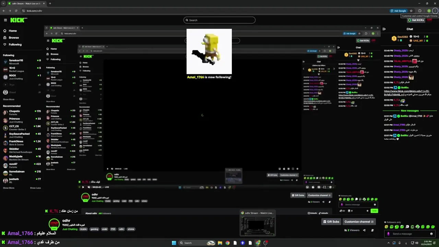Click the user icon right of share
The width and height of the screenshot is (439, 247).
tap(372, 230)
